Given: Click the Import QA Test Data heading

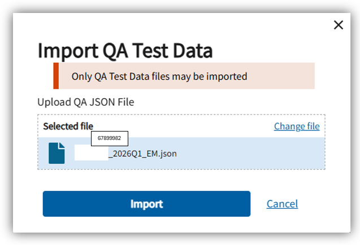Looking at the screenshot, I should click(x=125, y=50).
